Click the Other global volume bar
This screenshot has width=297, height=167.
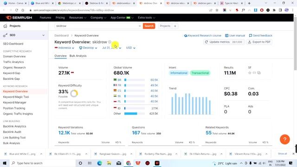pyautogui.click(x=135, y=114)
